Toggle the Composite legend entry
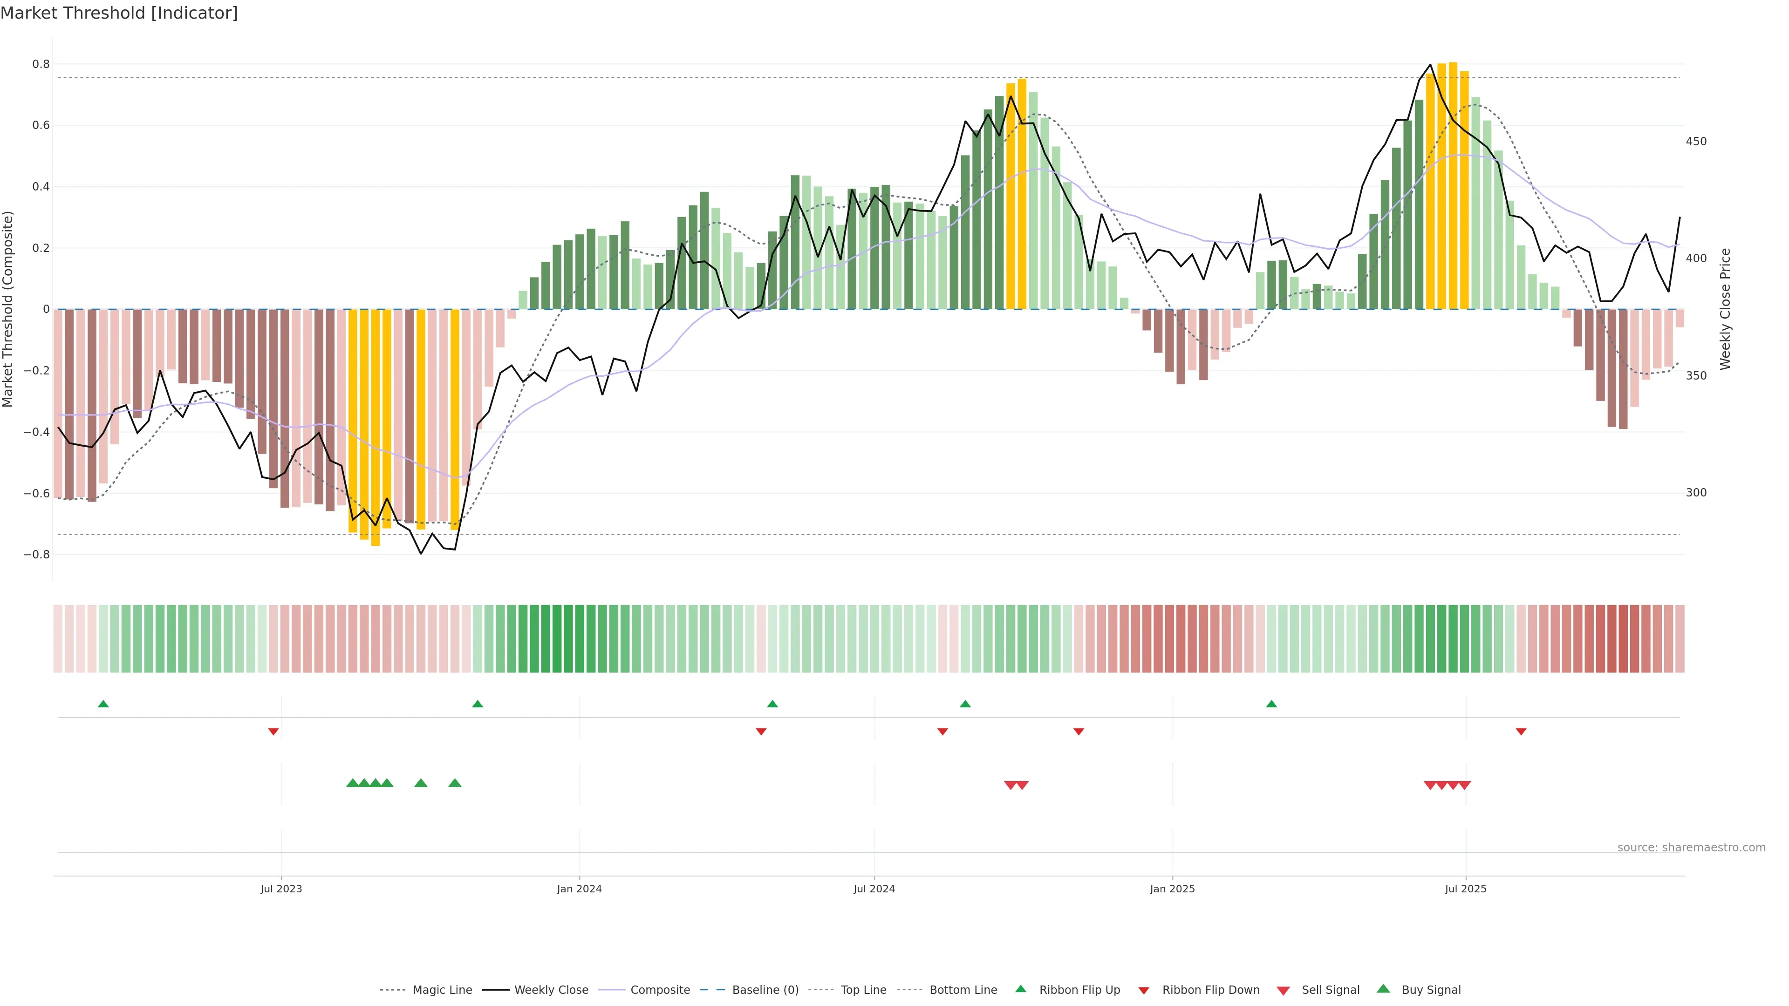The image size is (1789, 1006). click(x=660, y=990)
